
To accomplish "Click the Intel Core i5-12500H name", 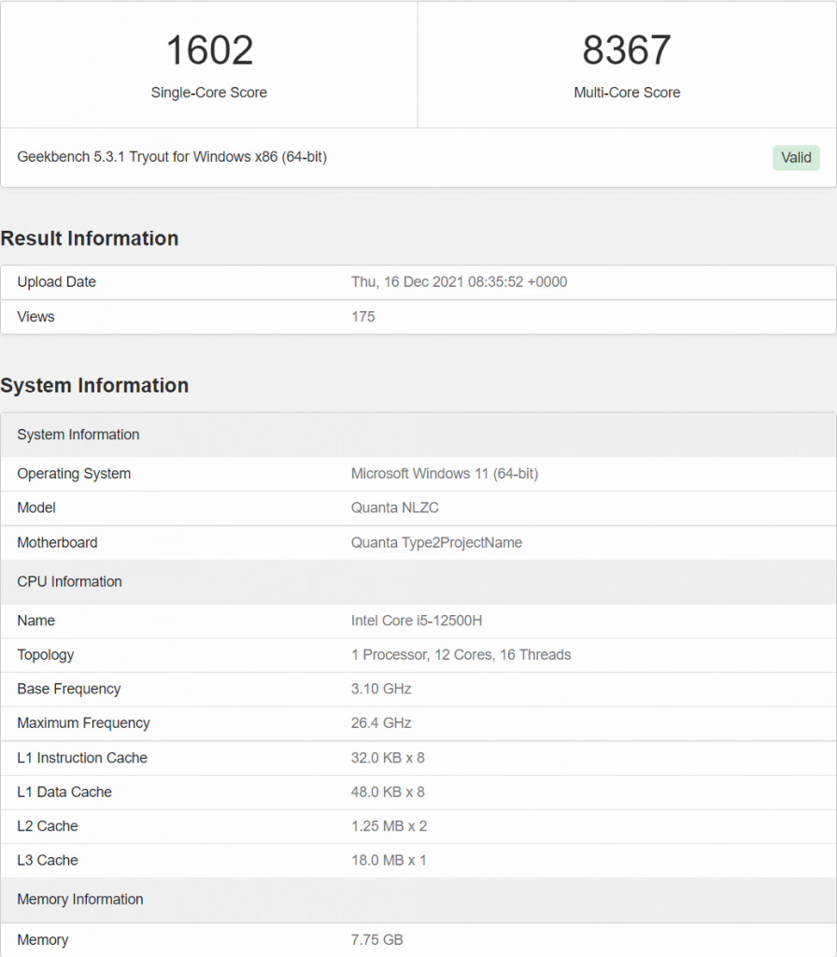I will [x=417, y=620].
